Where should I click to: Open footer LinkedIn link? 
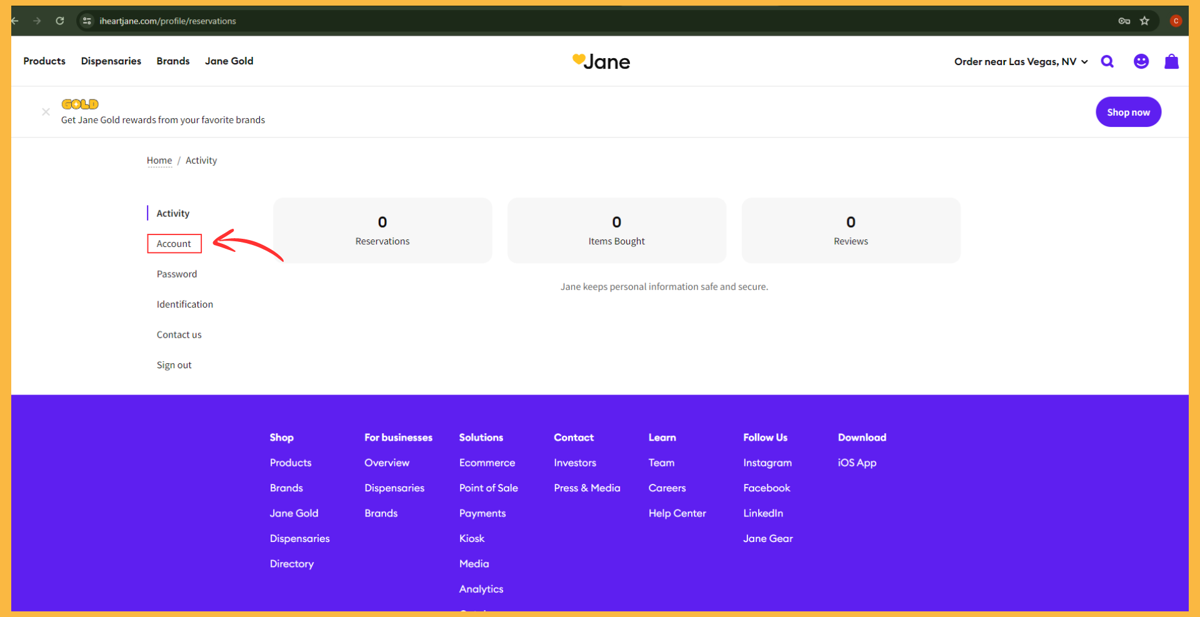coord(763,513)
